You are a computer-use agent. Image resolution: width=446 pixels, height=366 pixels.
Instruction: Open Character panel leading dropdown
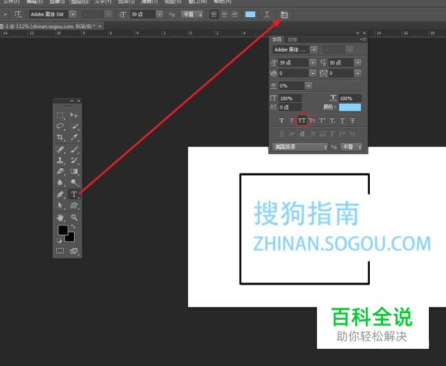click(x=357, y=62)
